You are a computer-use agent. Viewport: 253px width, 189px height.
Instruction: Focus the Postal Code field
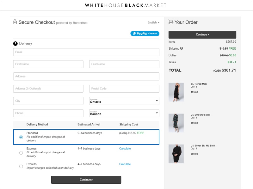[x=124, y=88]
